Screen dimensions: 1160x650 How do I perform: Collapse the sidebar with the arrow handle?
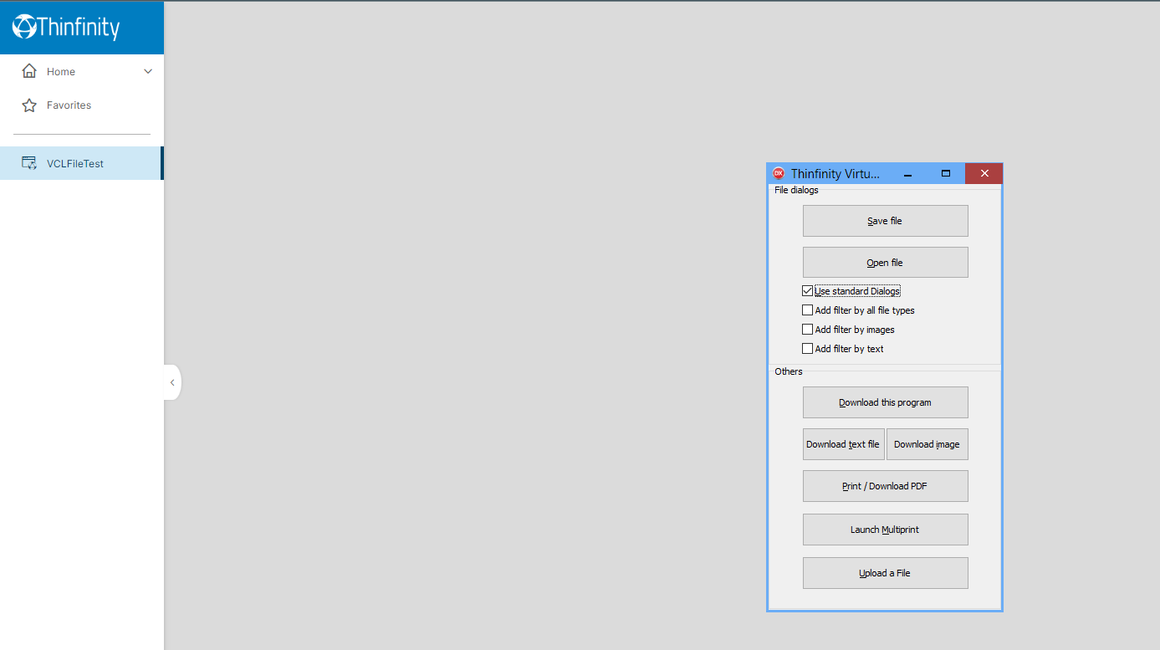[172, 382]
